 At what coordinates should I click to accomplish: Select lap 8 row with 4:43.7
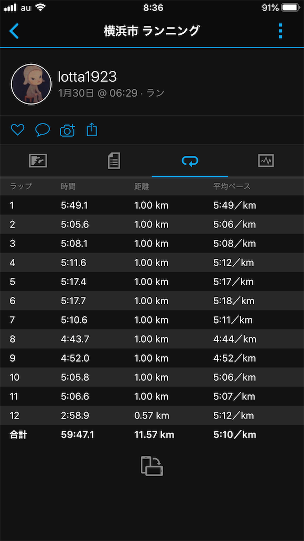coord(152,339)
